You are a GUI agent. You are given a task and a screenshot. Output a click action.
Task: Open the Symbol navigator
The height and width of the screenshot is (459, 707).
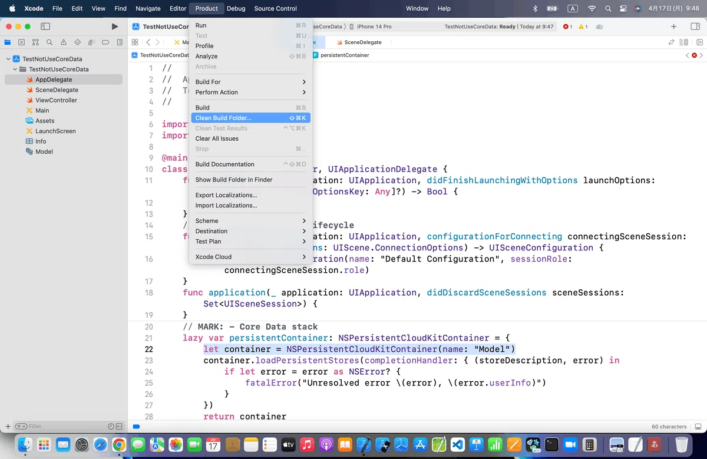[35, 42]
